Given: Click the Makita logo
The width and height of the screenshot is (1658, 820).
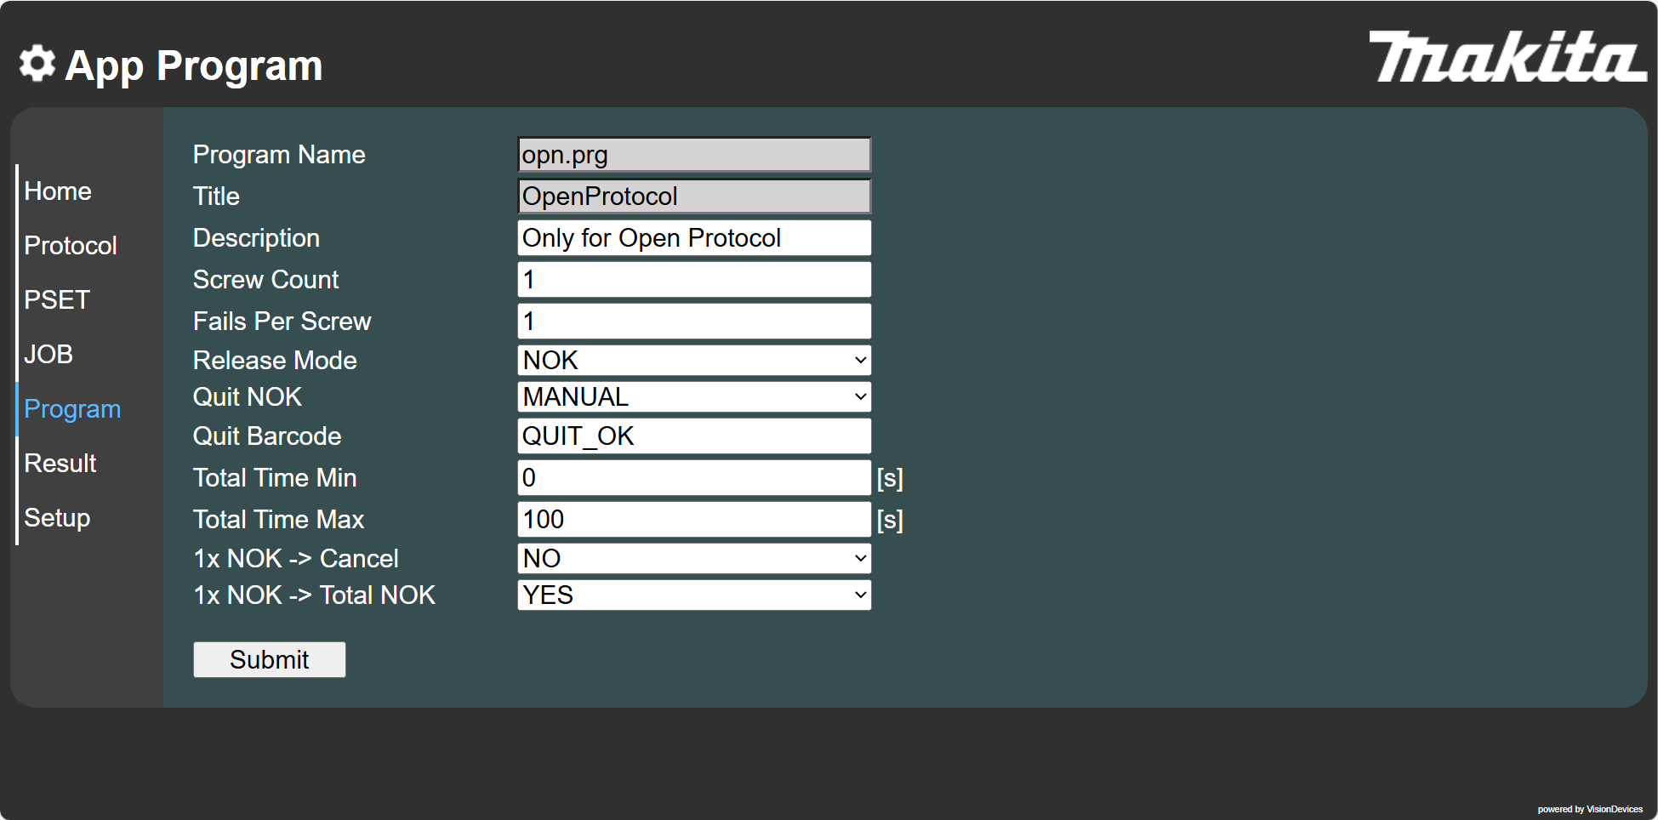Looking at the screenshot, I should click(x=1507, y=56).
